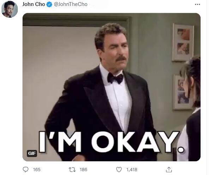Open John Cho's profile avatar

[10, 9]
